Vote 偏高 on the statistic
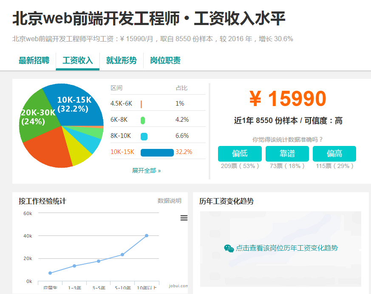 pos(334,154)
